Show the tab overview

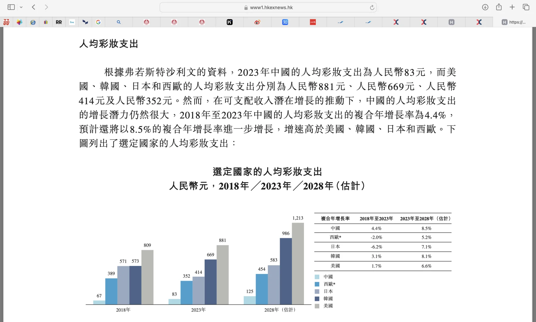click(x=526, y=7)
